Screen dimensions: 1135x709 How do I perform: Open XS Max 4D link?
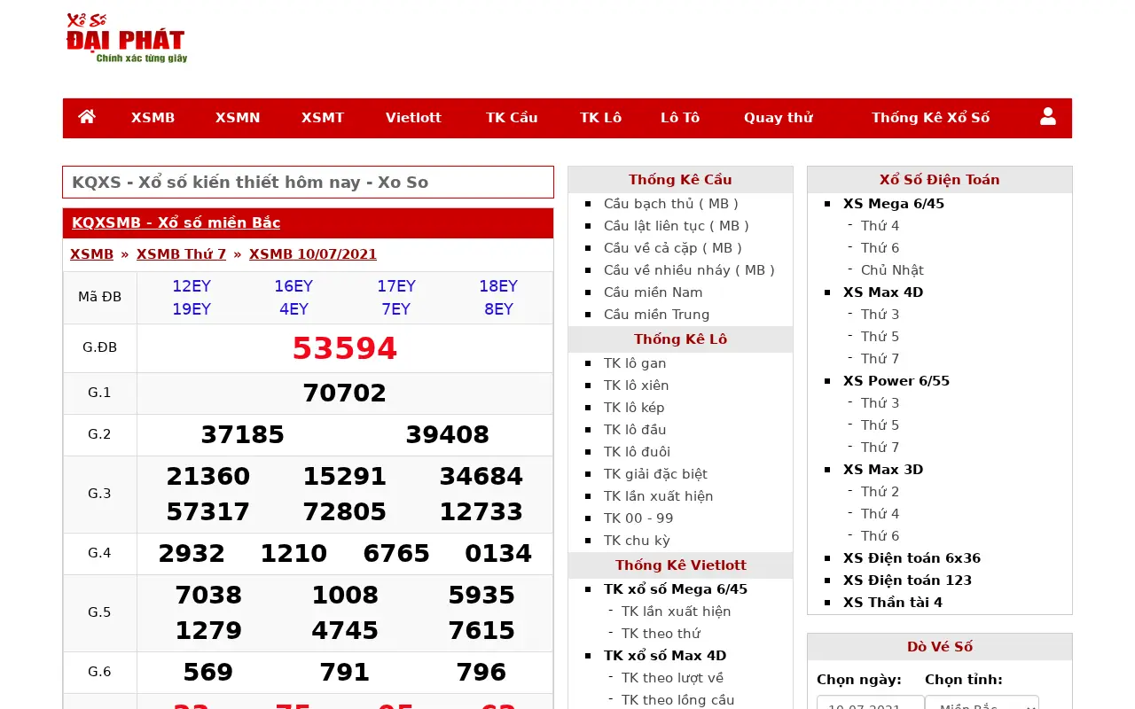[883, 292]
